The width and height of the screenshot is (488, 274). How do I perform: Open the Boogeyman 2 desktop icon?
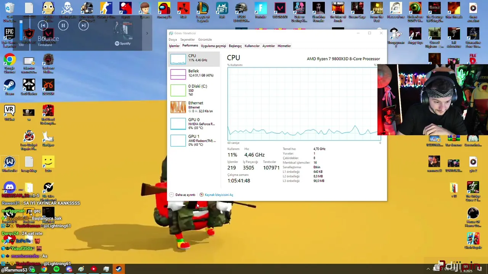coord(396,37)
